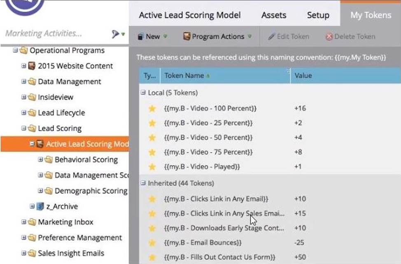The height and width of the screenshot is (264, 401).
Task: Click star icon for Fills Out Contact Us Form
Action: pos(152,257)
